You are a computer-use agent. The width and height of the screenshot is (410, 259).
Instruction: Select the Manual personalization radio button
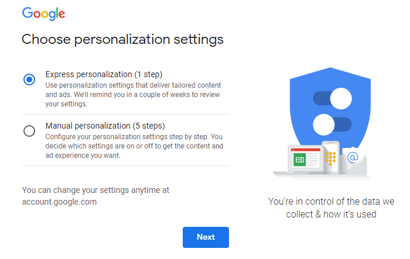[29, 131]
